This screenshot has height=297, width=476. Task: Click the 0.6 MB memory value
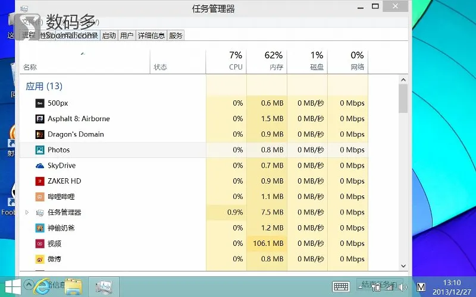(x=272, y=103)
